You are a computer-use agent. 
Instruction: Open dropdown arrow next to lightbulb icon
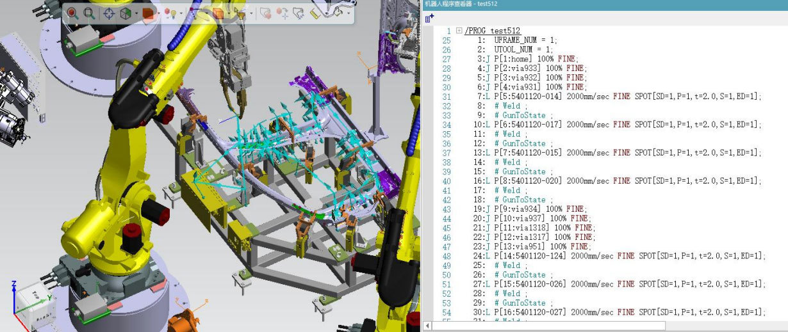(181, 13)
